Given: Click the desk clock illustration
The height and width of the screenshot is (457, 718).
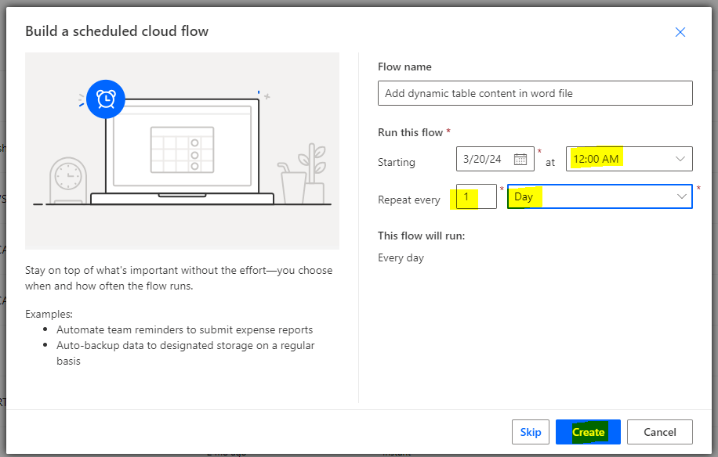Looking at the screenshot, I should tap(67, 181).
